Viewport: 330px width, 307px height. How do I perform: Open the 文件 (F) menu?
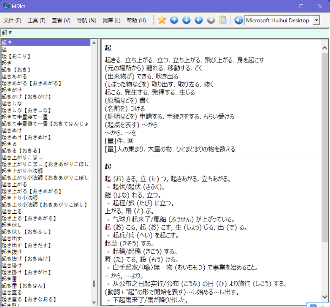[x=12, y=20]
